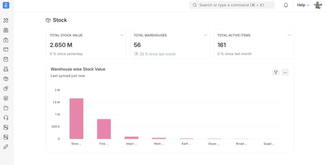This screenshot has height=165, width=325.
Task: Open Total Stock Value card options menu
Action: [122, 35]
